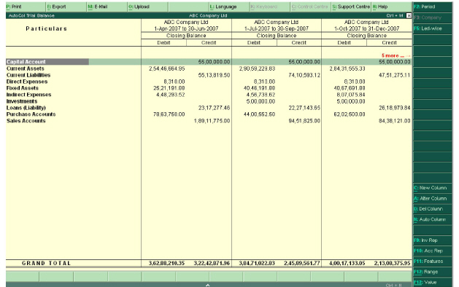The image size is (459, 287).
Task: Click Sales Accounts value 84,38,121.00
Action: (x=395, y=121)
